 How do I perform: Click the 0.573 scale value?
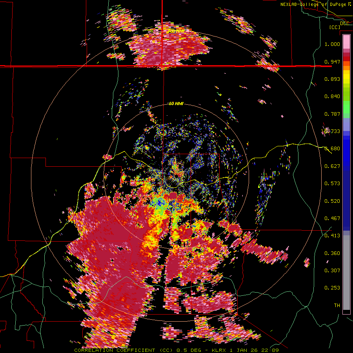[x=332, y=184]
